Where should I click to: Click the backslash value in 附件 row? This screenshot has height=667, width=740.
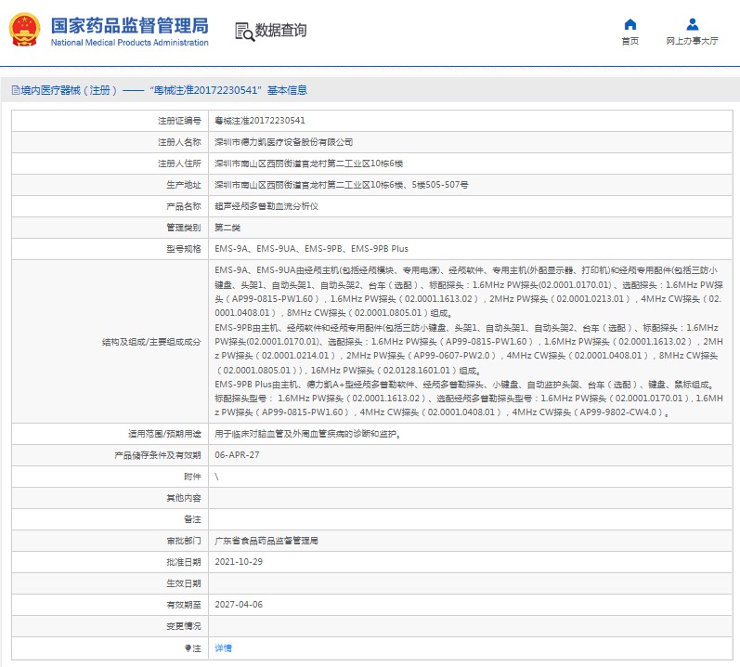point(216,477)
